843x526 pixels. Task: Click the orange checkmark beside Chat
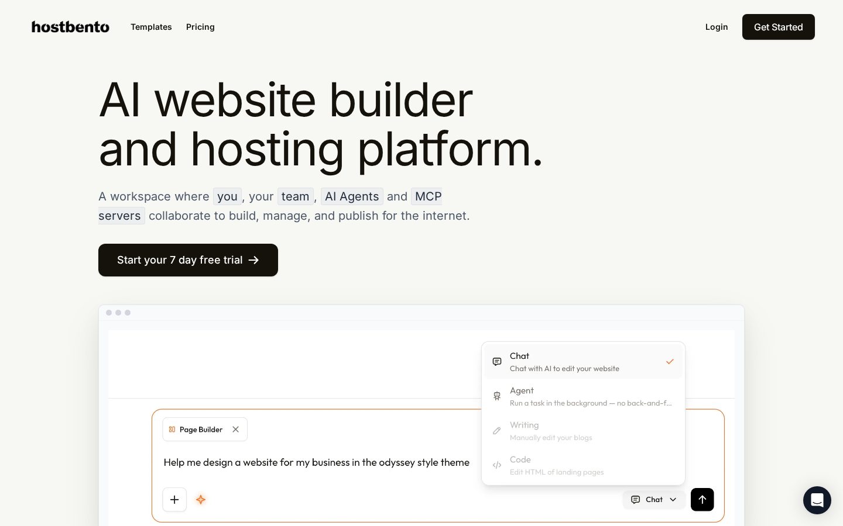coord(670,362)
